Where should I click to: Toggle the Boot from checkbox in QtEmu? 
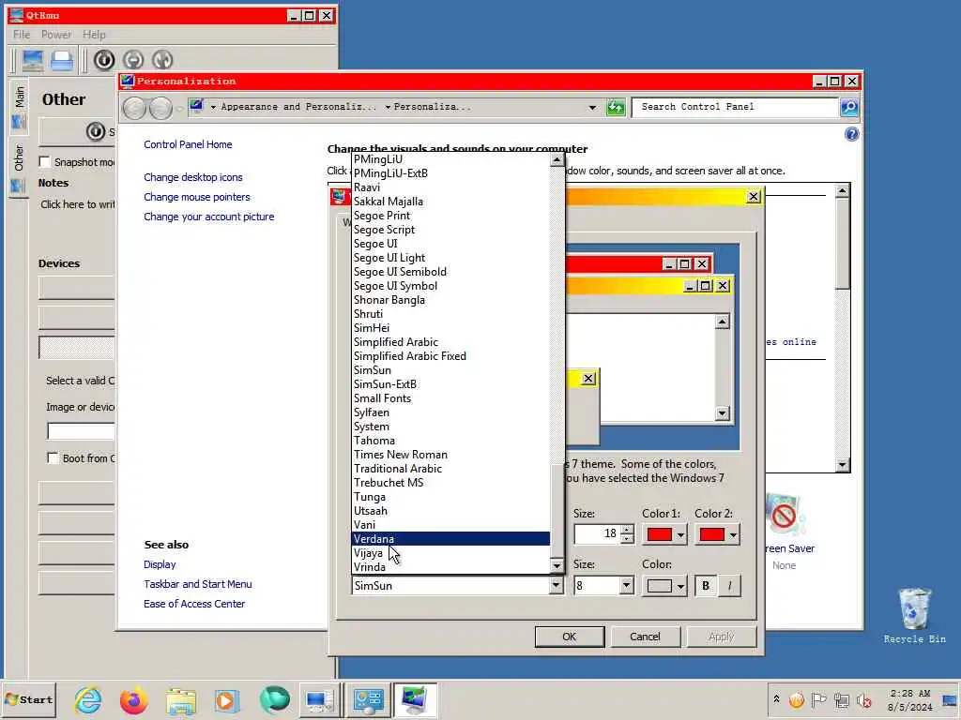click(53, 457)
